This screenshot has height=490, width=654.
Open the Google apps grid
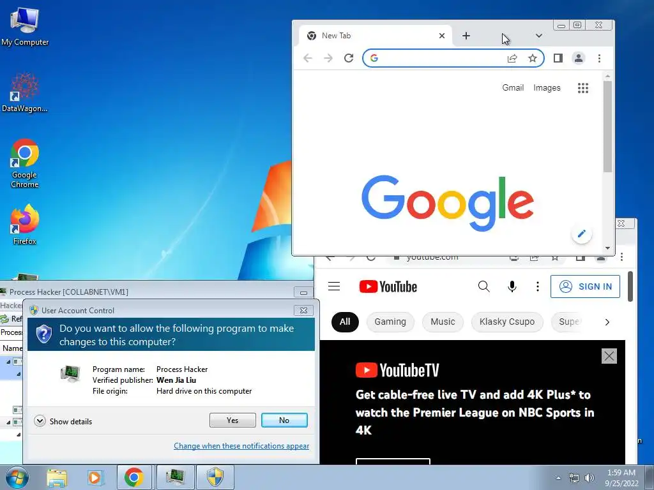point(583,88)
